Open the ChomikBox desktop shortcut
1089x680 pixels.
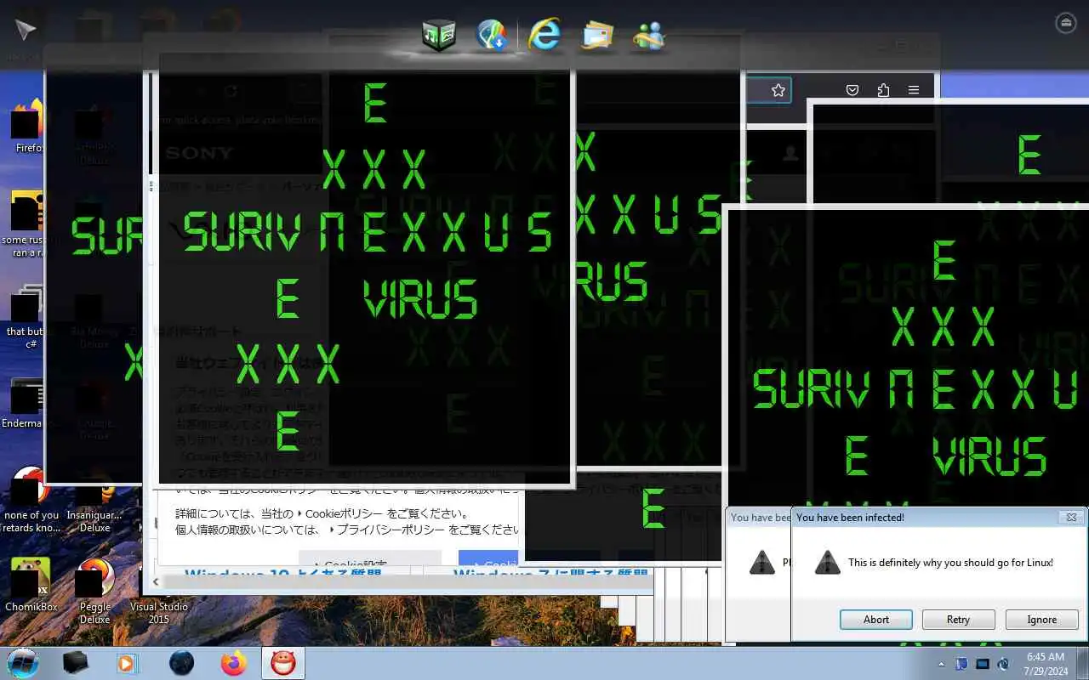point(31,585)
